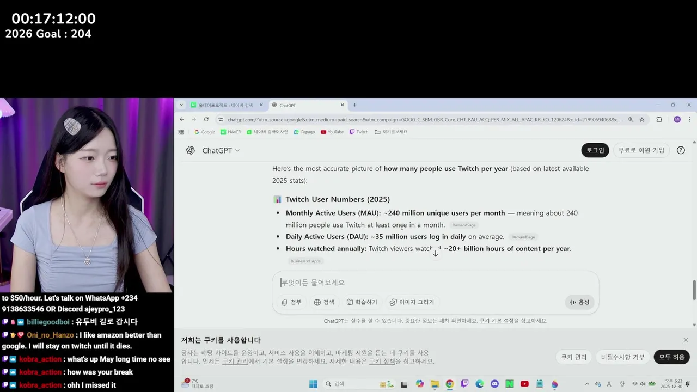Click the 이미지 그리기 button
This screenshot has height=392, width=697.
tap(412, 302)
